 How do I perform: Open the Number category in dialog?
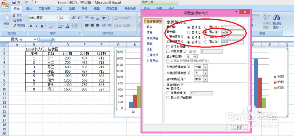click(x=150, y=27)
